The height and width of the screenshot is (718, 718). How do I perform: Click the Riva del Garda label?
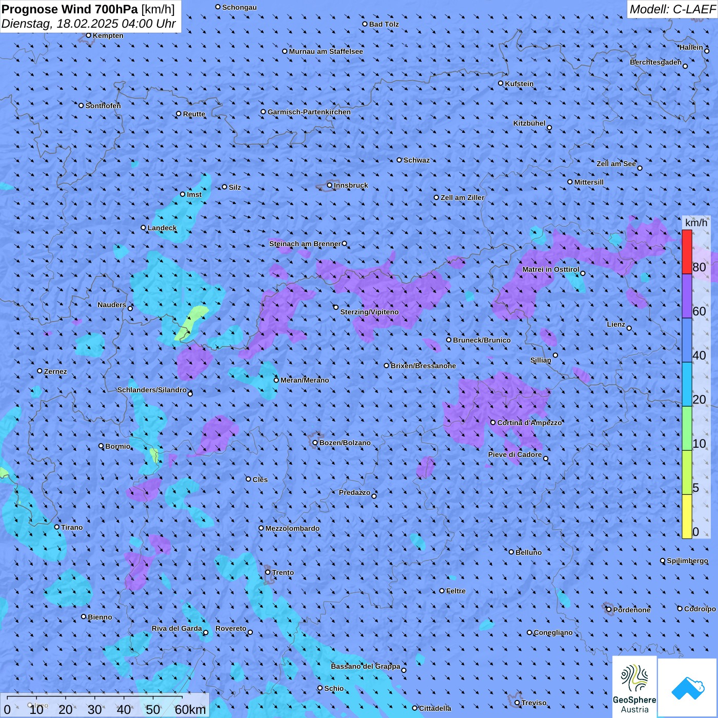point(176,628)
